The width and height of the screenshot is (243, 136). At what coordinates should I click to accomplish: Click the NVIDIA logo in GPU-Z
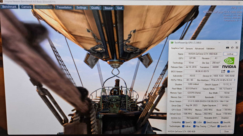229,63
